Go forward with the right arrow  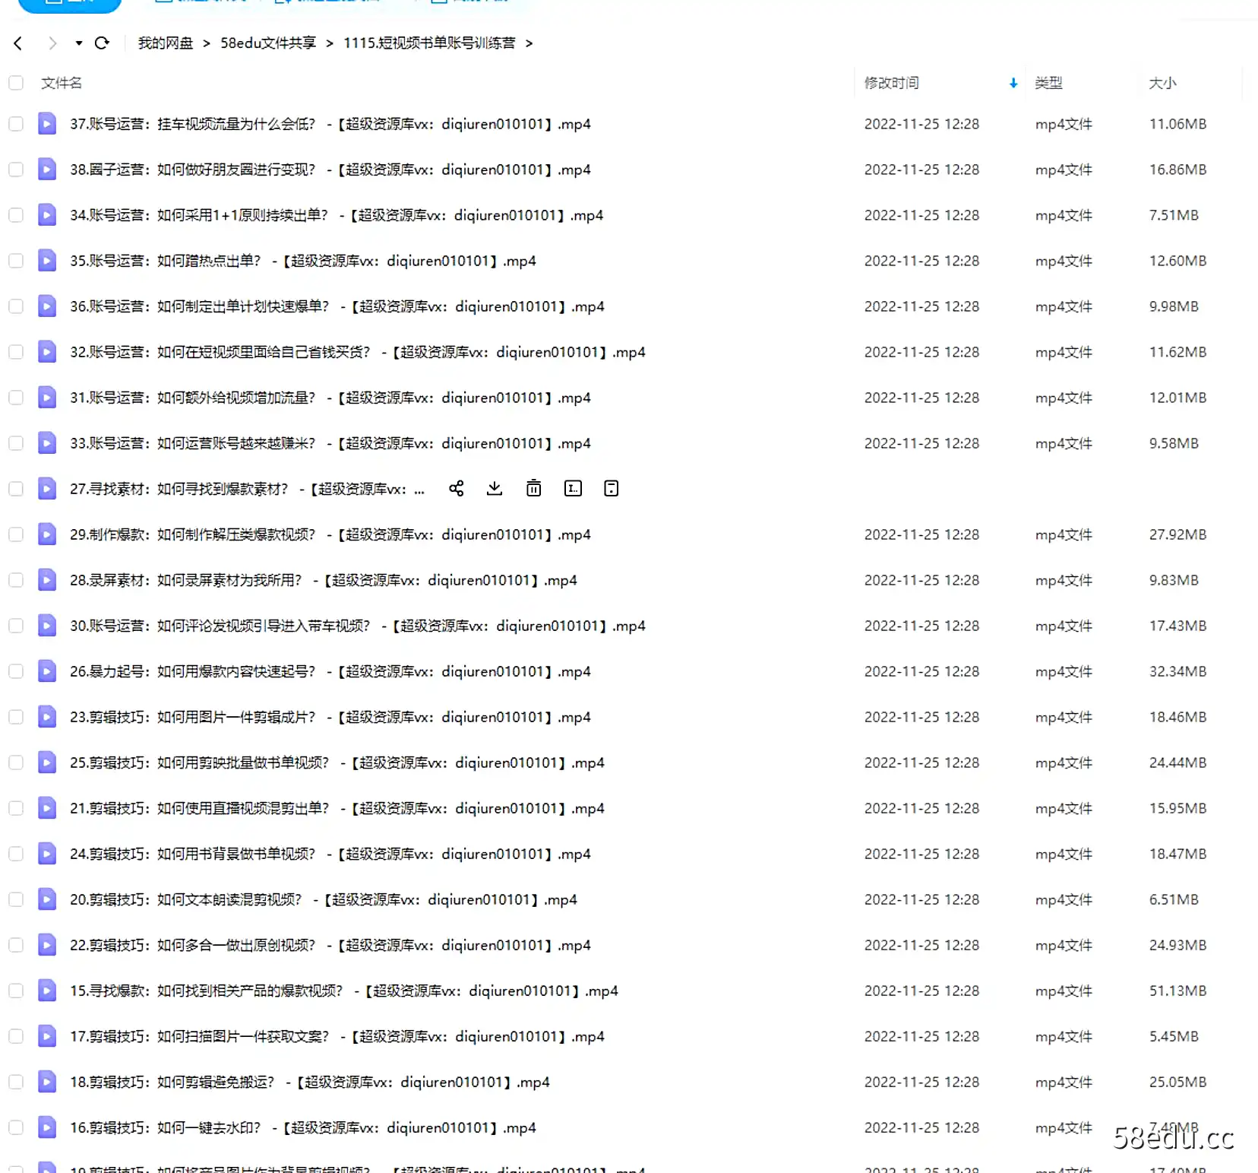pyautogui.click(x=52, y=43)
